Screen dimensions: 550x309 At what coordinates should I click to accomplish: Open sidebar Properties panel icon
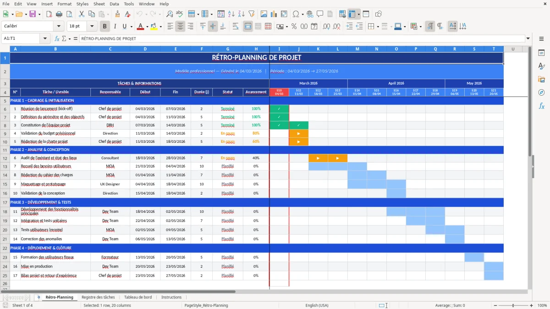(541, 53)
